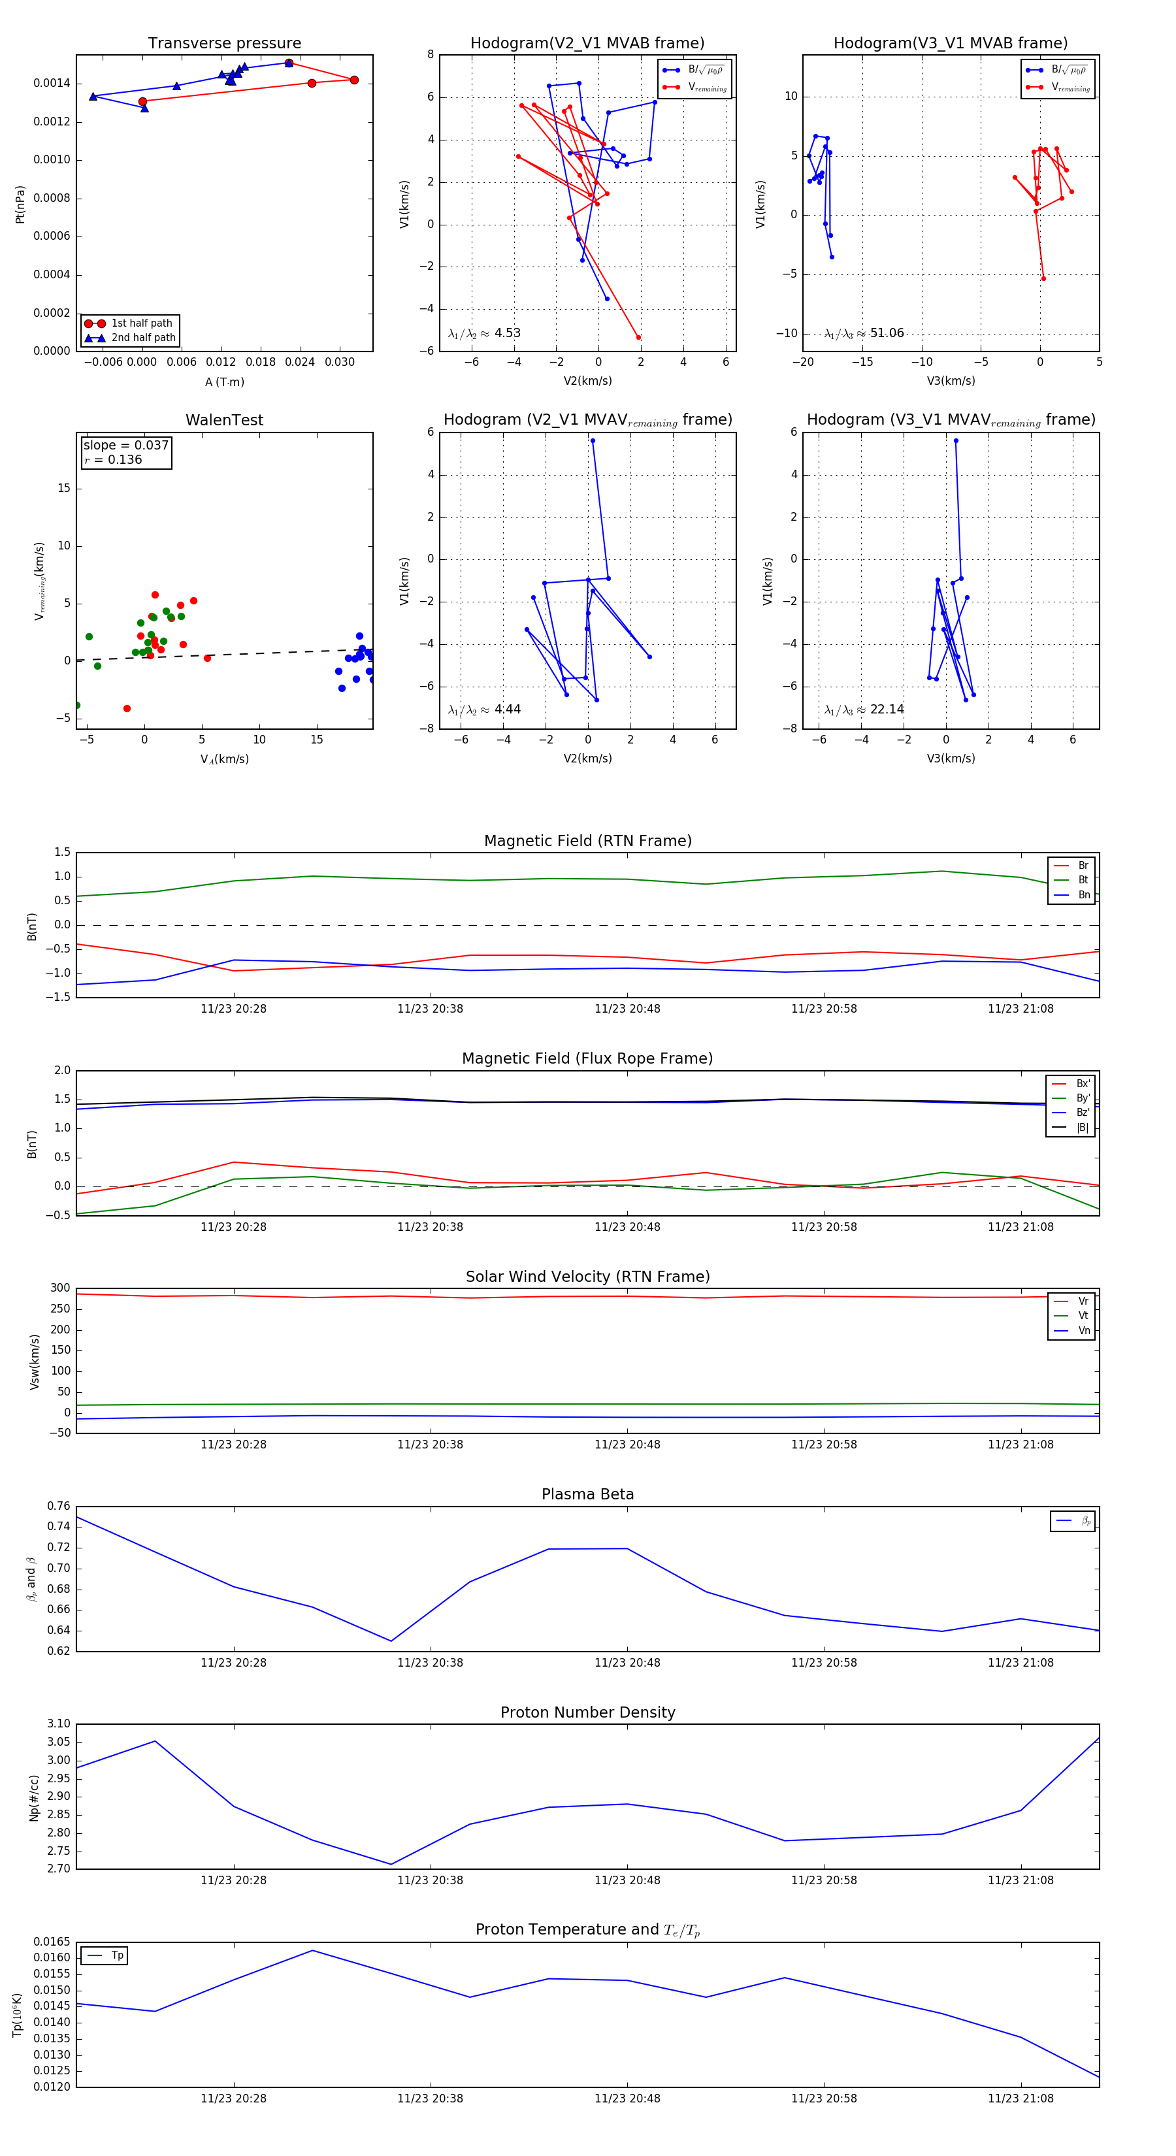Click the 'Pt(nPa)' y-axis label
This screenshot has height=2156, width=1176.
tap(20, 204)
